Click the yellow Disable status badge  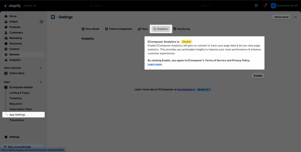[x=186, y=42]
